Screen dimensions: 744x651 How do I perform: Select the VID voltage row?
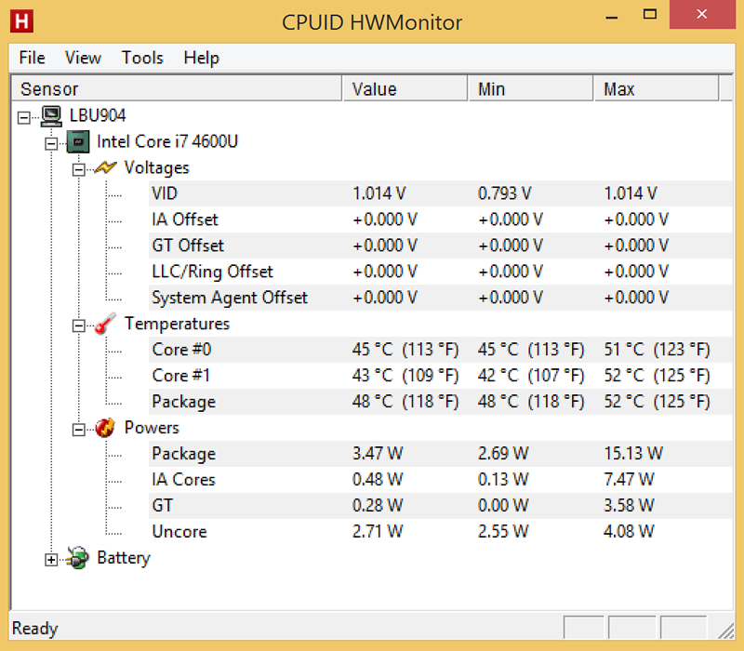440,193
